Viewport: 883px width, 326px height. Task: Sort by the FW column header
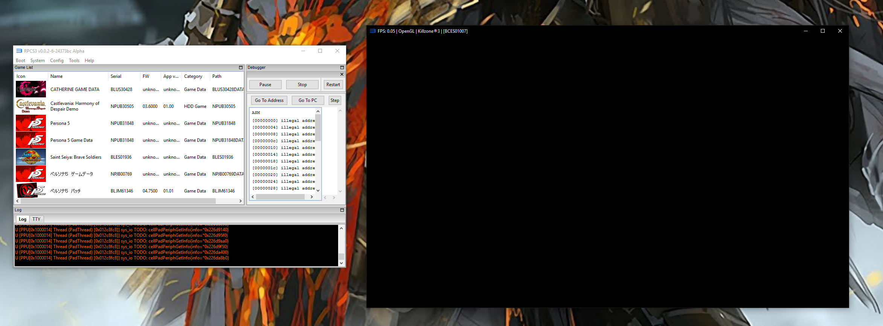pos(151,76)
